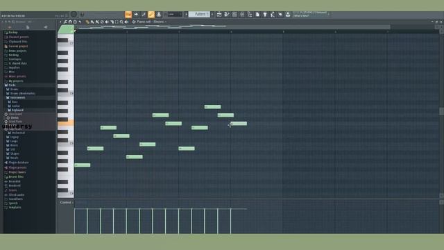The height and width of the screenshot is (250, 444).
Task: Open the Channel presets folder
Action: (x=19, y=37)
